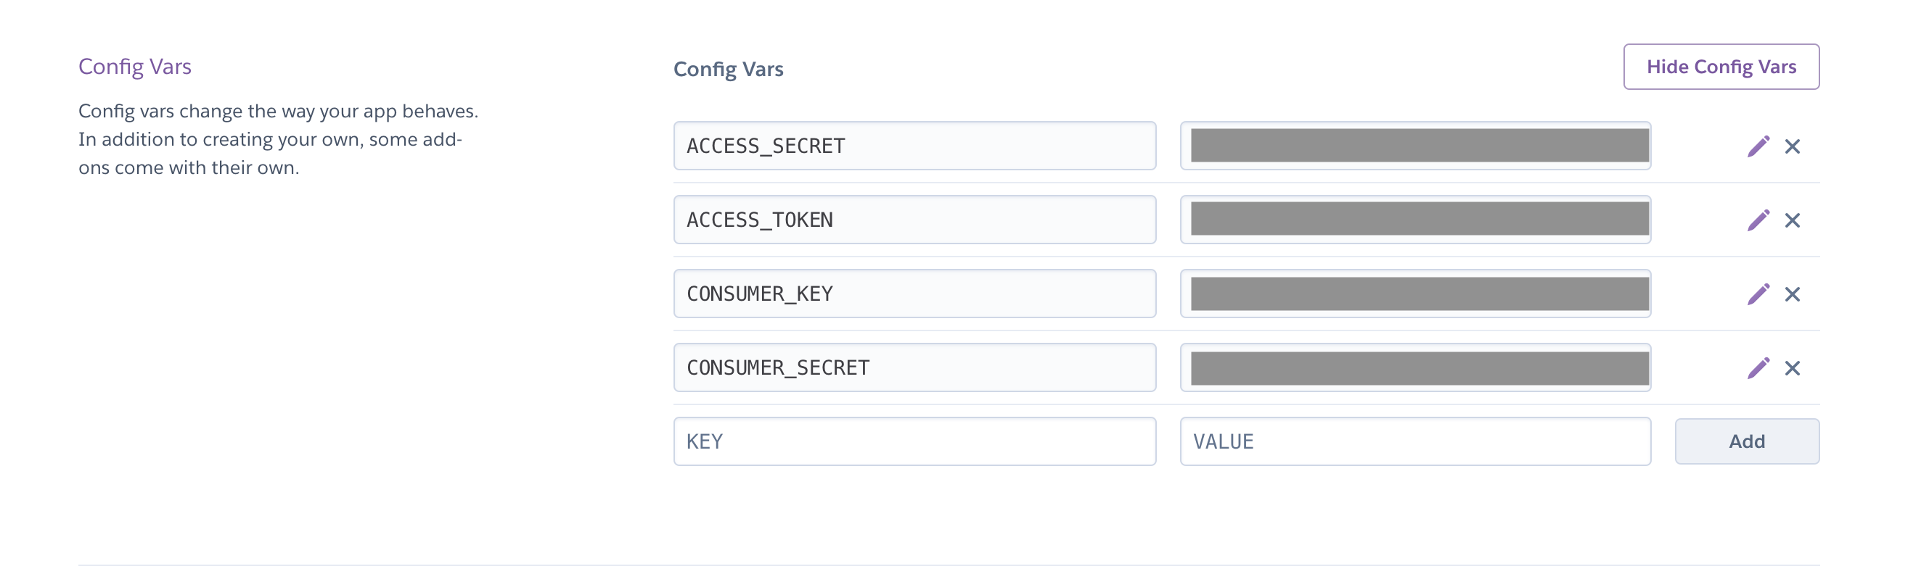Edit the ACCESS_SECRET config var
Image resolution: width=1929 pixels, height=574 pixels.
tap(1758, 146)
